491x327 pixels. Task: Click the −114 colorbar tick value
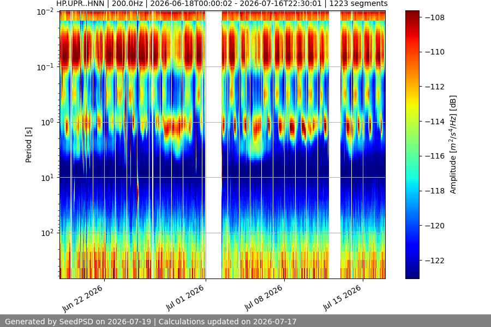pyautogui.click(x=435, y=122)
